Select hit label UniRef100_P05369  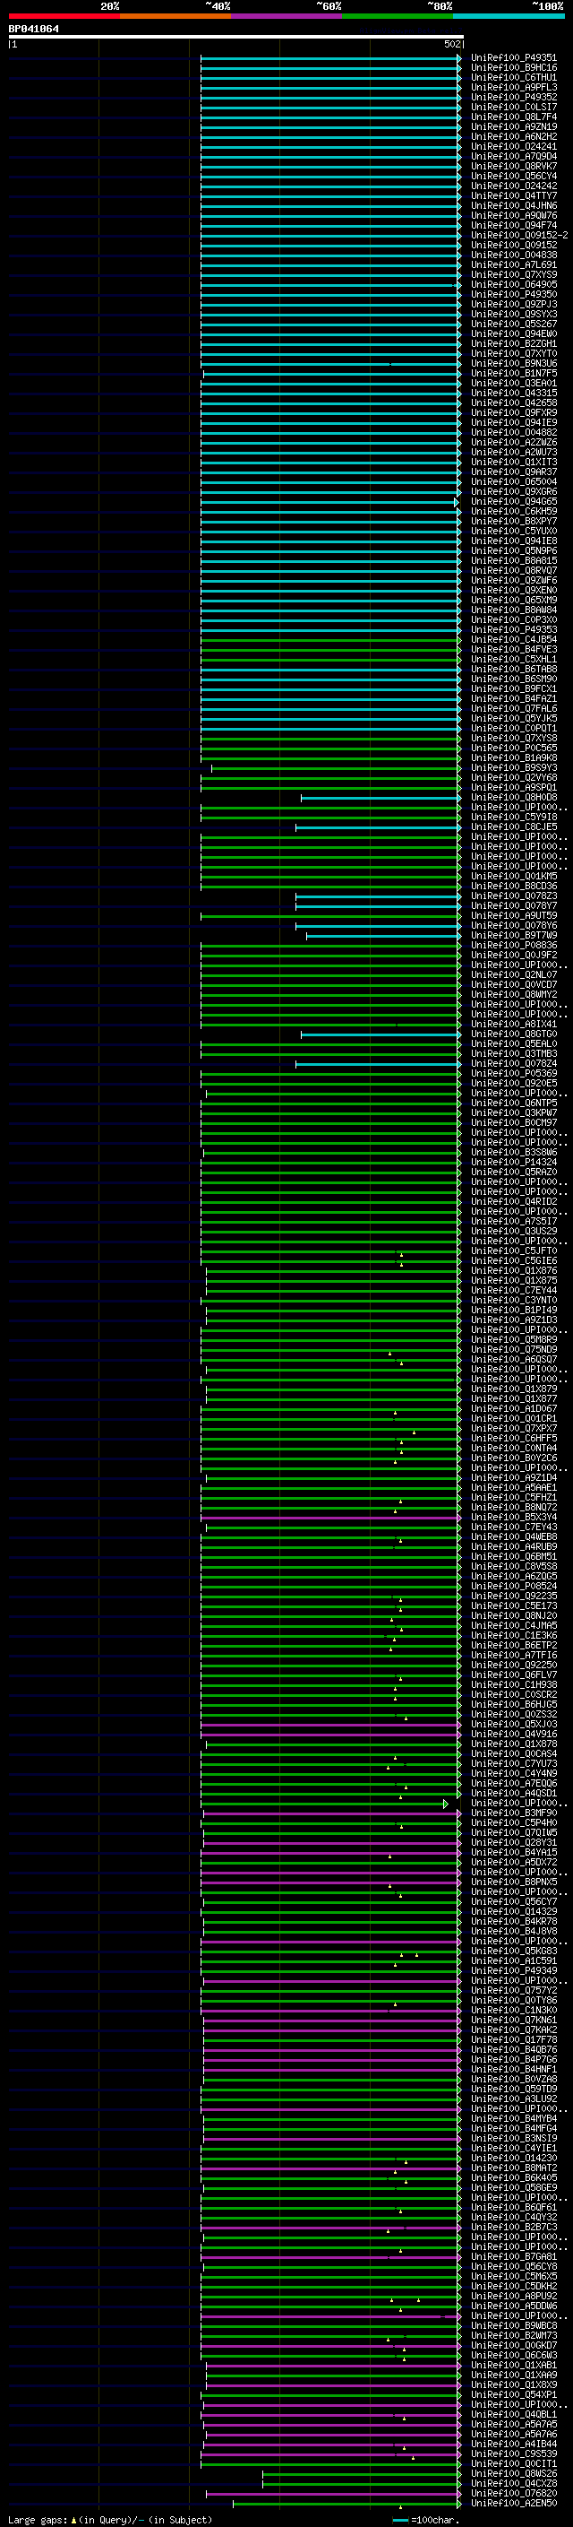pyautogui.click(x=513, y=1073)
